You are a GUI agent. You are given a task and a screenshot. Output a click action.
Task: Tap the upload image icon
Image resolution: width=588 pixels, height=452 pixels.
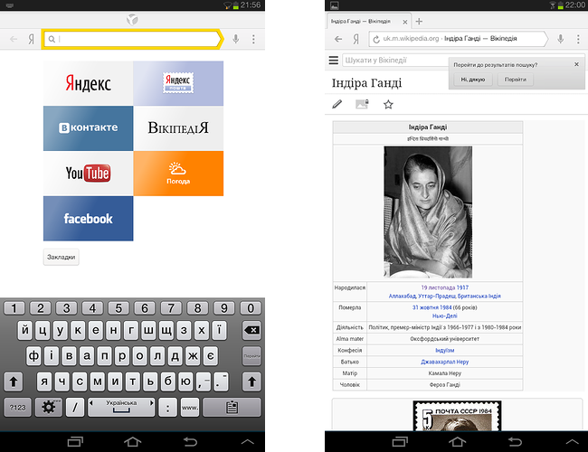[x=362, y=104]
